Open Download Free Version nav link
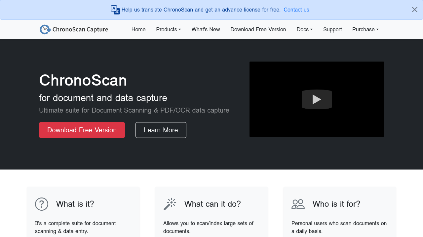423x237 pixels. click(258, 30)
